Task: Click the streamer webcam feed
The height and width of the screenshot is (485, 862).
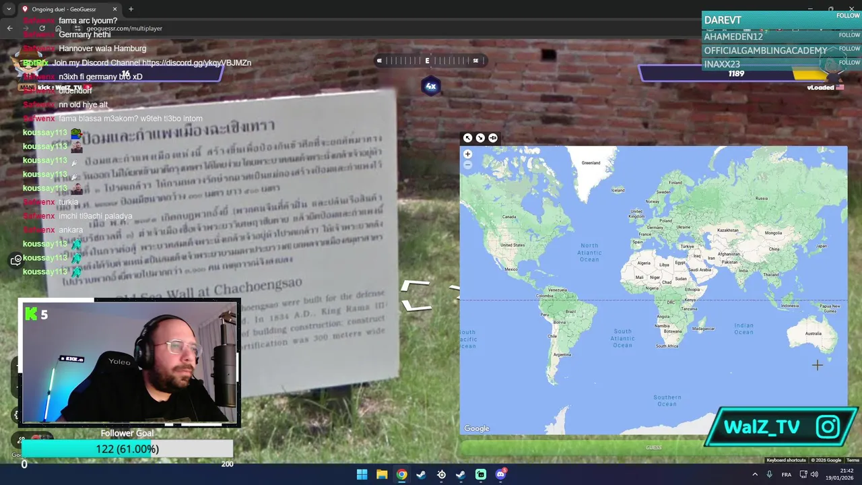Action: (x=130, y=362)
